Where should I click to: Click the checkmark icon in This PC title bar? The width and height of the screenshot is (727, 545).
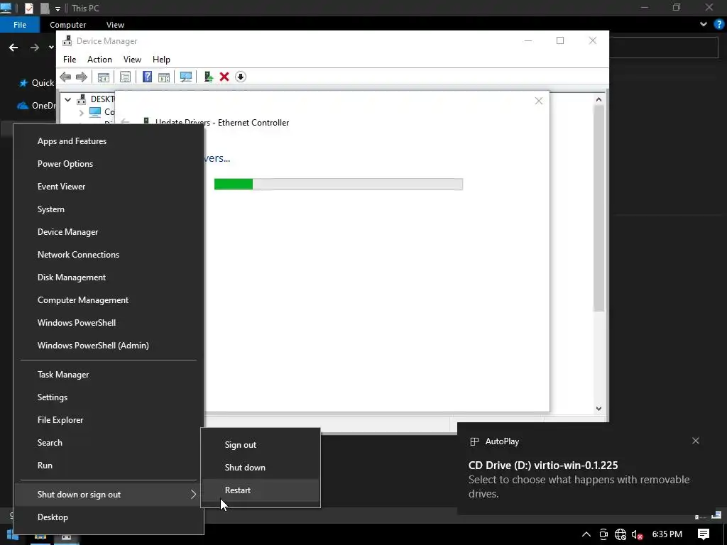click(28, 9)
